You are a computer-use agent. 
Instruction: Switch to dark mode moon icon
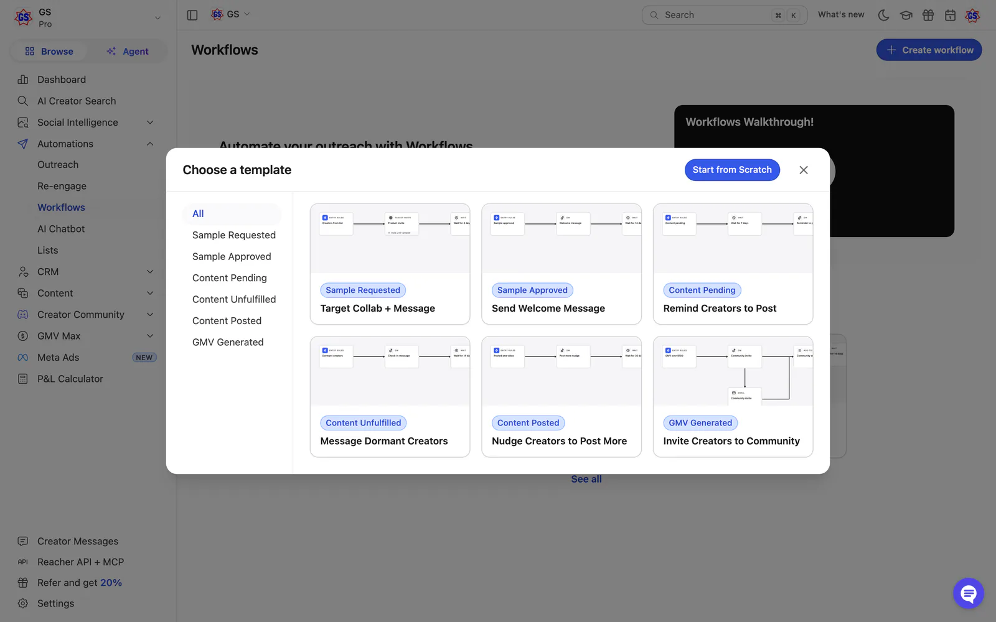[x=883, y=15]
